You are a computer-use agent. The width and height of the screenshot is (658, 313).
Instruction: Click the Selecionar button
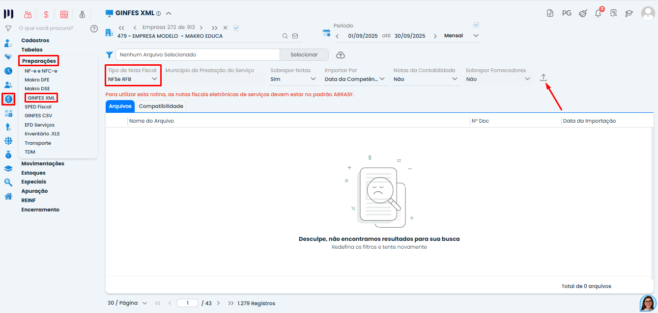[x=304, y=54]
